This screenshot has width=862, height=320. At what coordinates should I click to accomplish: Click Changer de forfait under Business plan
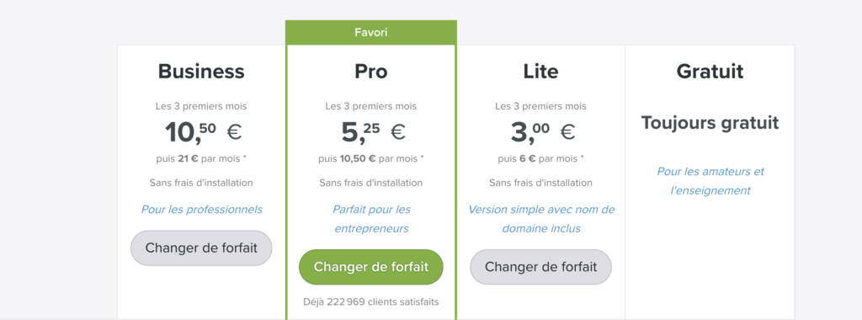[201, 248]
